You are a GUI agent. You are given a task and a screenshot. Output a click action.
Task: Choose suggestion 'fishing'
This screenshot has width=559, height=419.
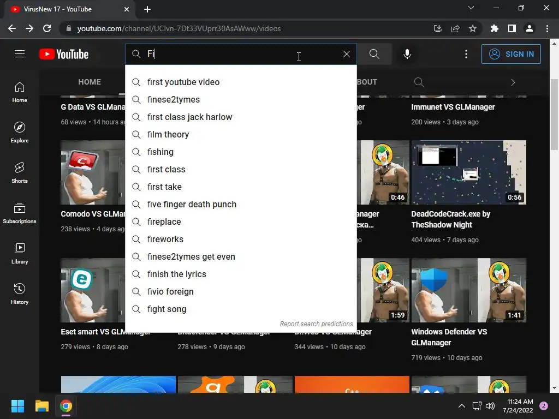tap(241, 152)
